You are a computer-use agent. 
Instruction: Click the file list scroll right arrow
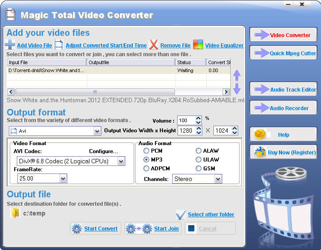click(226, 92)
